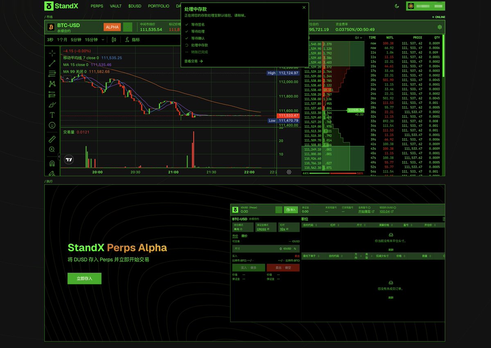The image size is (491, 348).
Task: Expand the timeframe interval dropdown chevron
Action: (x=103, y=40)
